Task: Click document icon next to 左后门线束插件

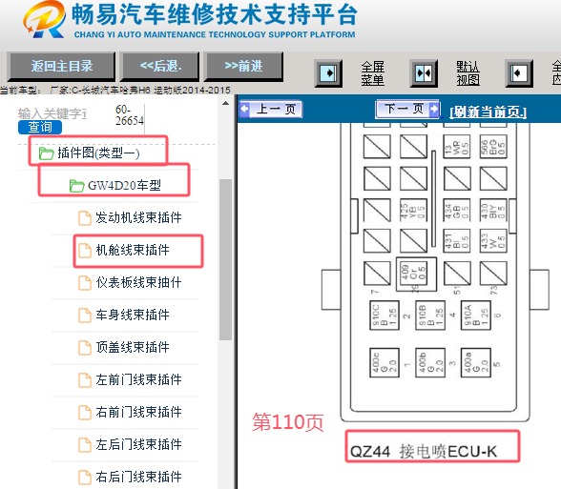Action: pyautogui.click(x=84, y=445)
